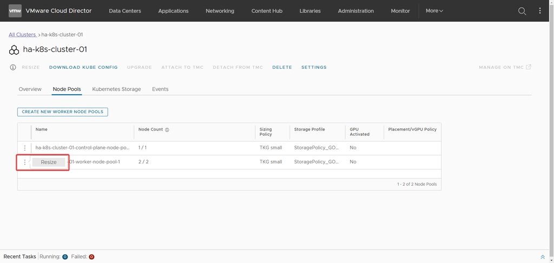Sort by the Name column header
The image size is (554, 263).
tap(42, 130)
